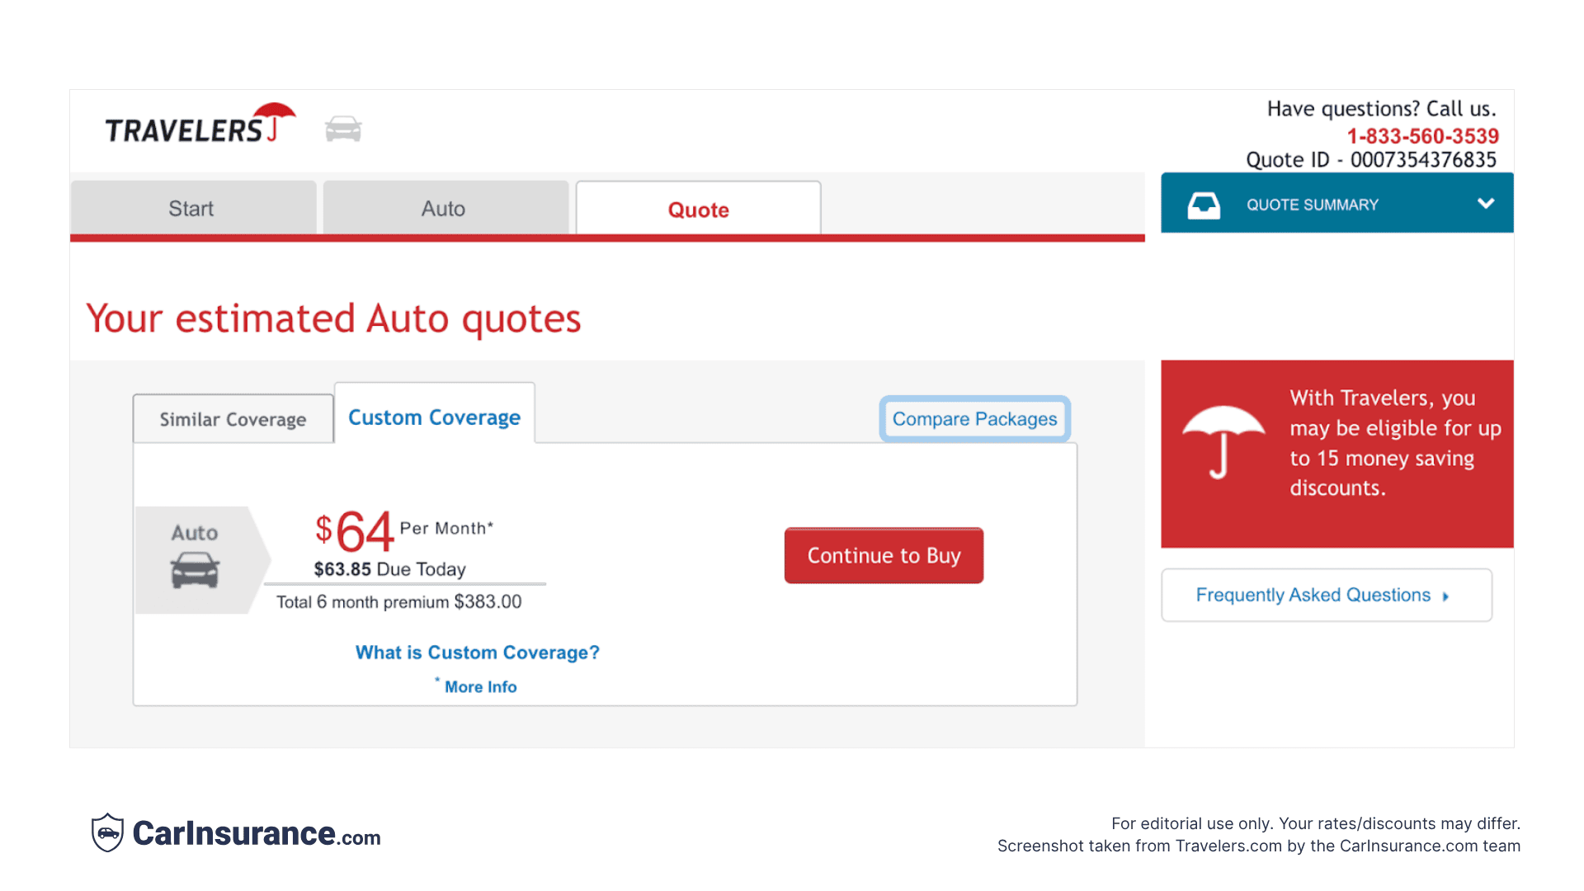Open Compare Packages

coord(974,418)
